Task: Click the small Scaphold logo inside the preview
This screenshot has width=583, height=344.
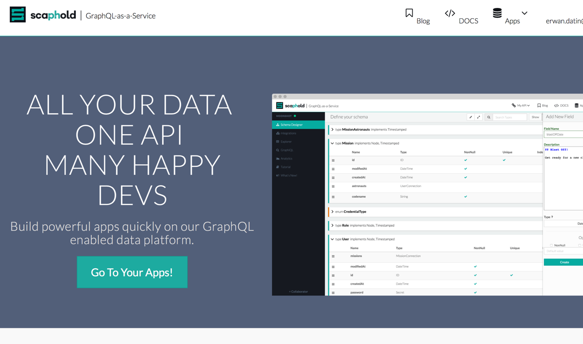Action: [290, 106]
